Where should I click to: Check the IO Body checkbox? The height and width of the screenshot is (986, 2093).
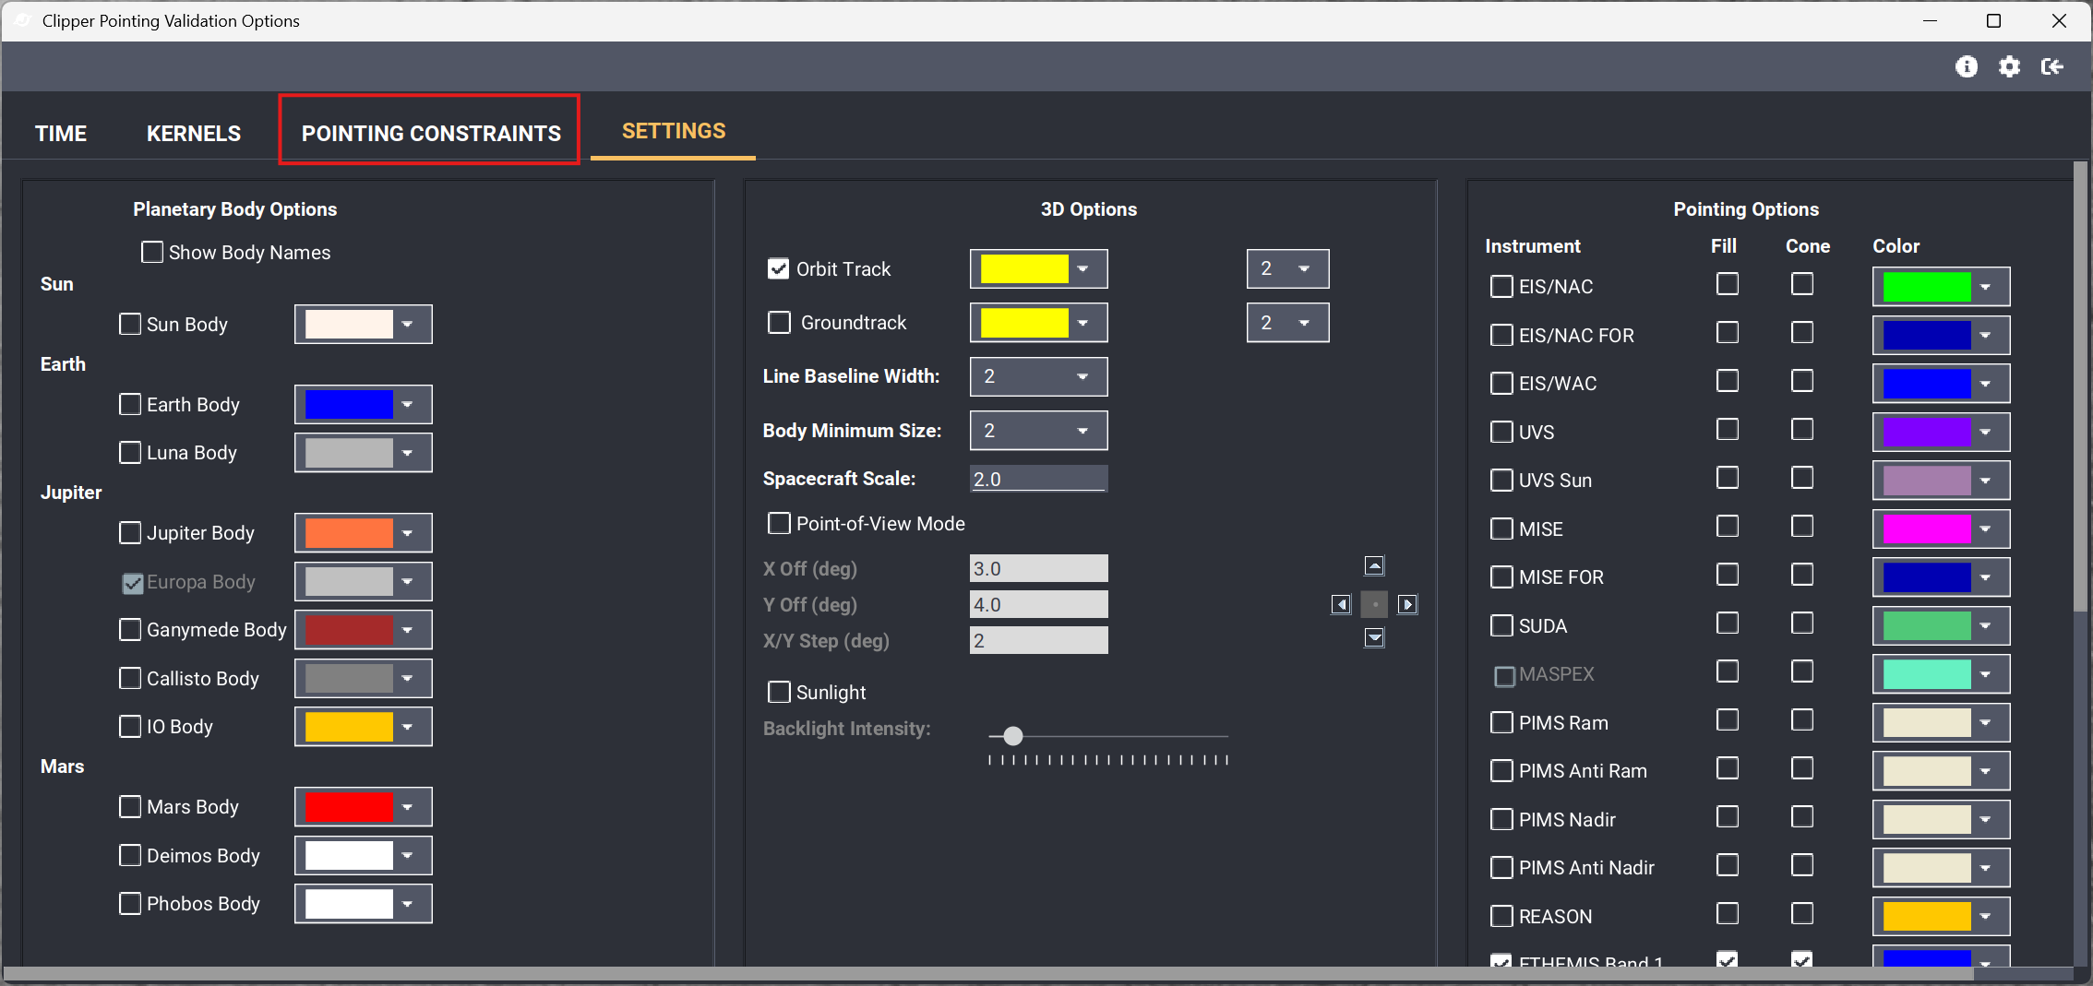click(130, 726)
